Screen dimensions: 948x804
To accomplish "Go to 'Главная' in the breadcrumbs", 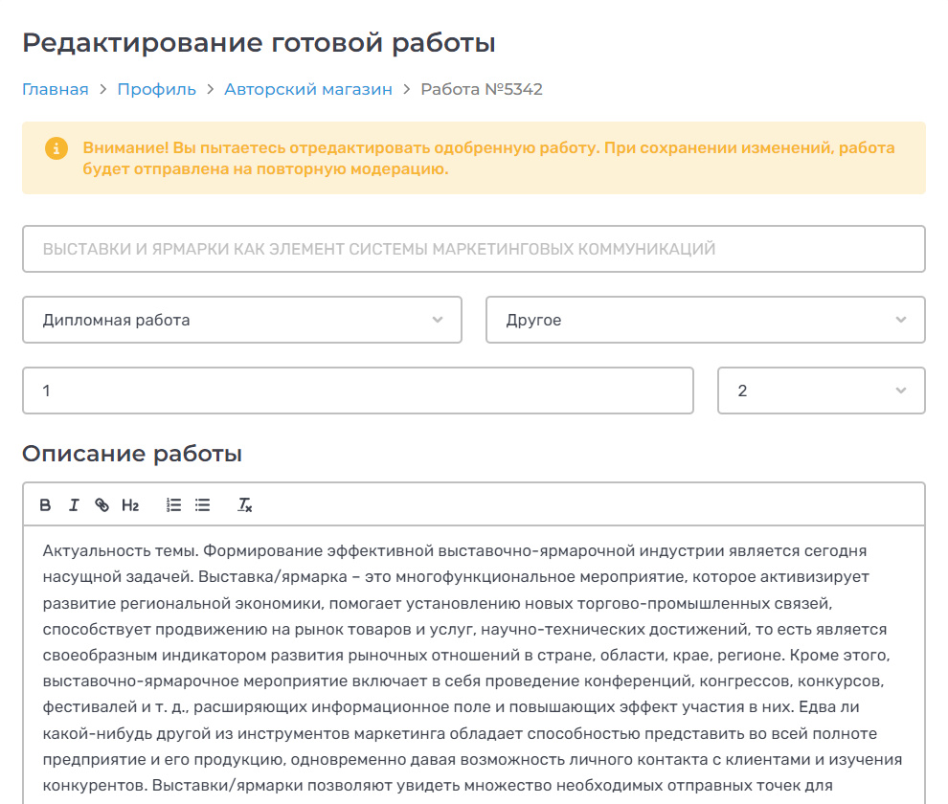I will coord(55,89).
